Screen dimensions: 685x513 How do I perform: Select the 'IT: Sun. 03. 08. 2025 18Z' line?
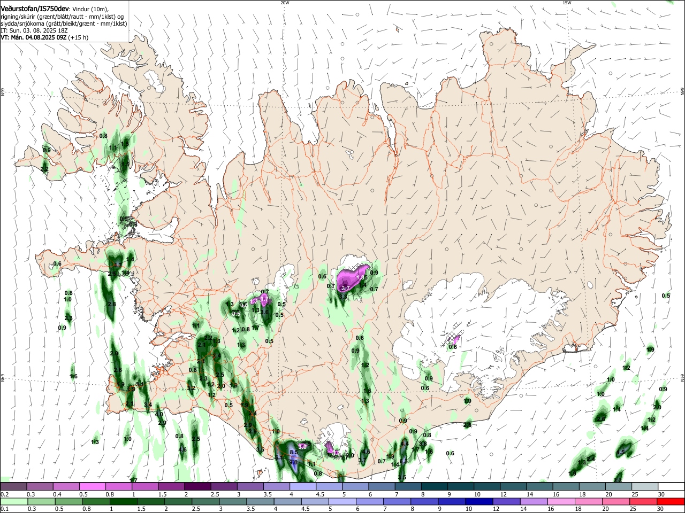34,30
